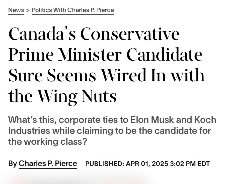Click the article headline starting with Canada's Conservative
The width and height of the screenshot is (226, 184).
point(106,65)
